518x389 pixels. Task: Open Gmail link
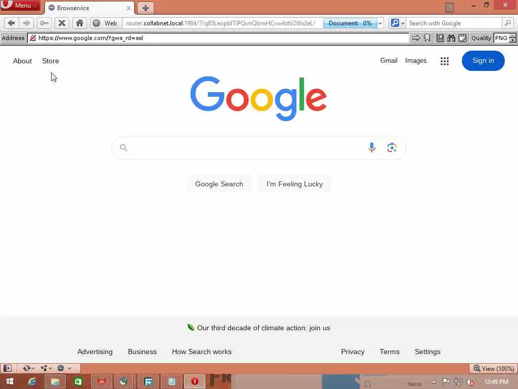389,61
